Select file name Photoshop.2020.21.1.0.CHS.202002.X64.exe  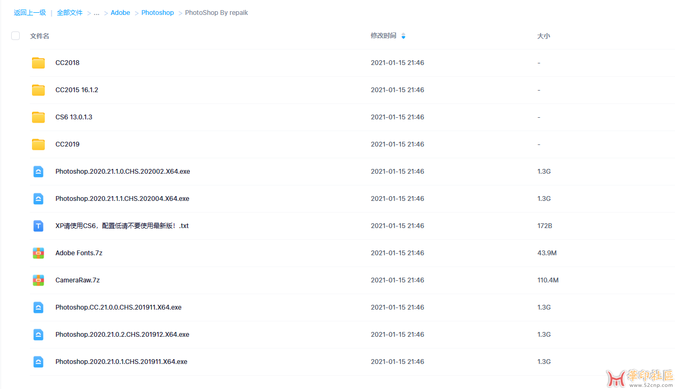click(x=123, y=172)
